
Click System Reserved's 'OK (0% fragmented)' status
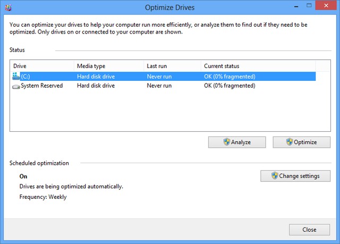[229, 86]
